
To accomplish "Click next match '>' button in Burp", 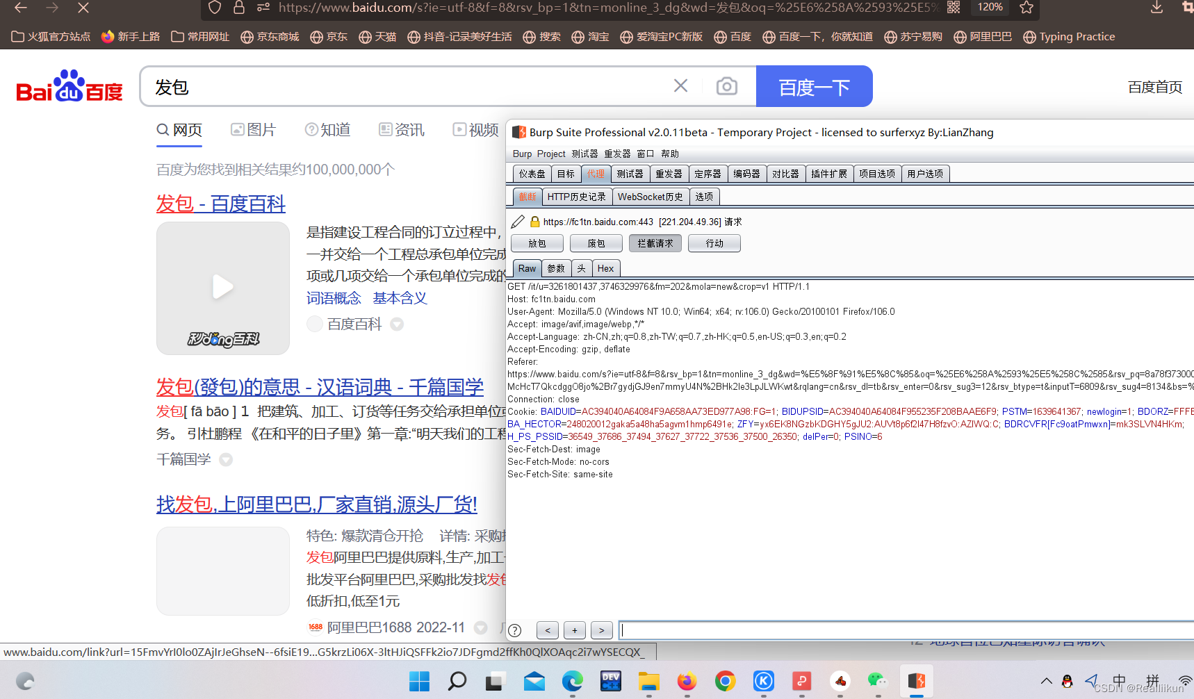I will (x=602, y=630).
